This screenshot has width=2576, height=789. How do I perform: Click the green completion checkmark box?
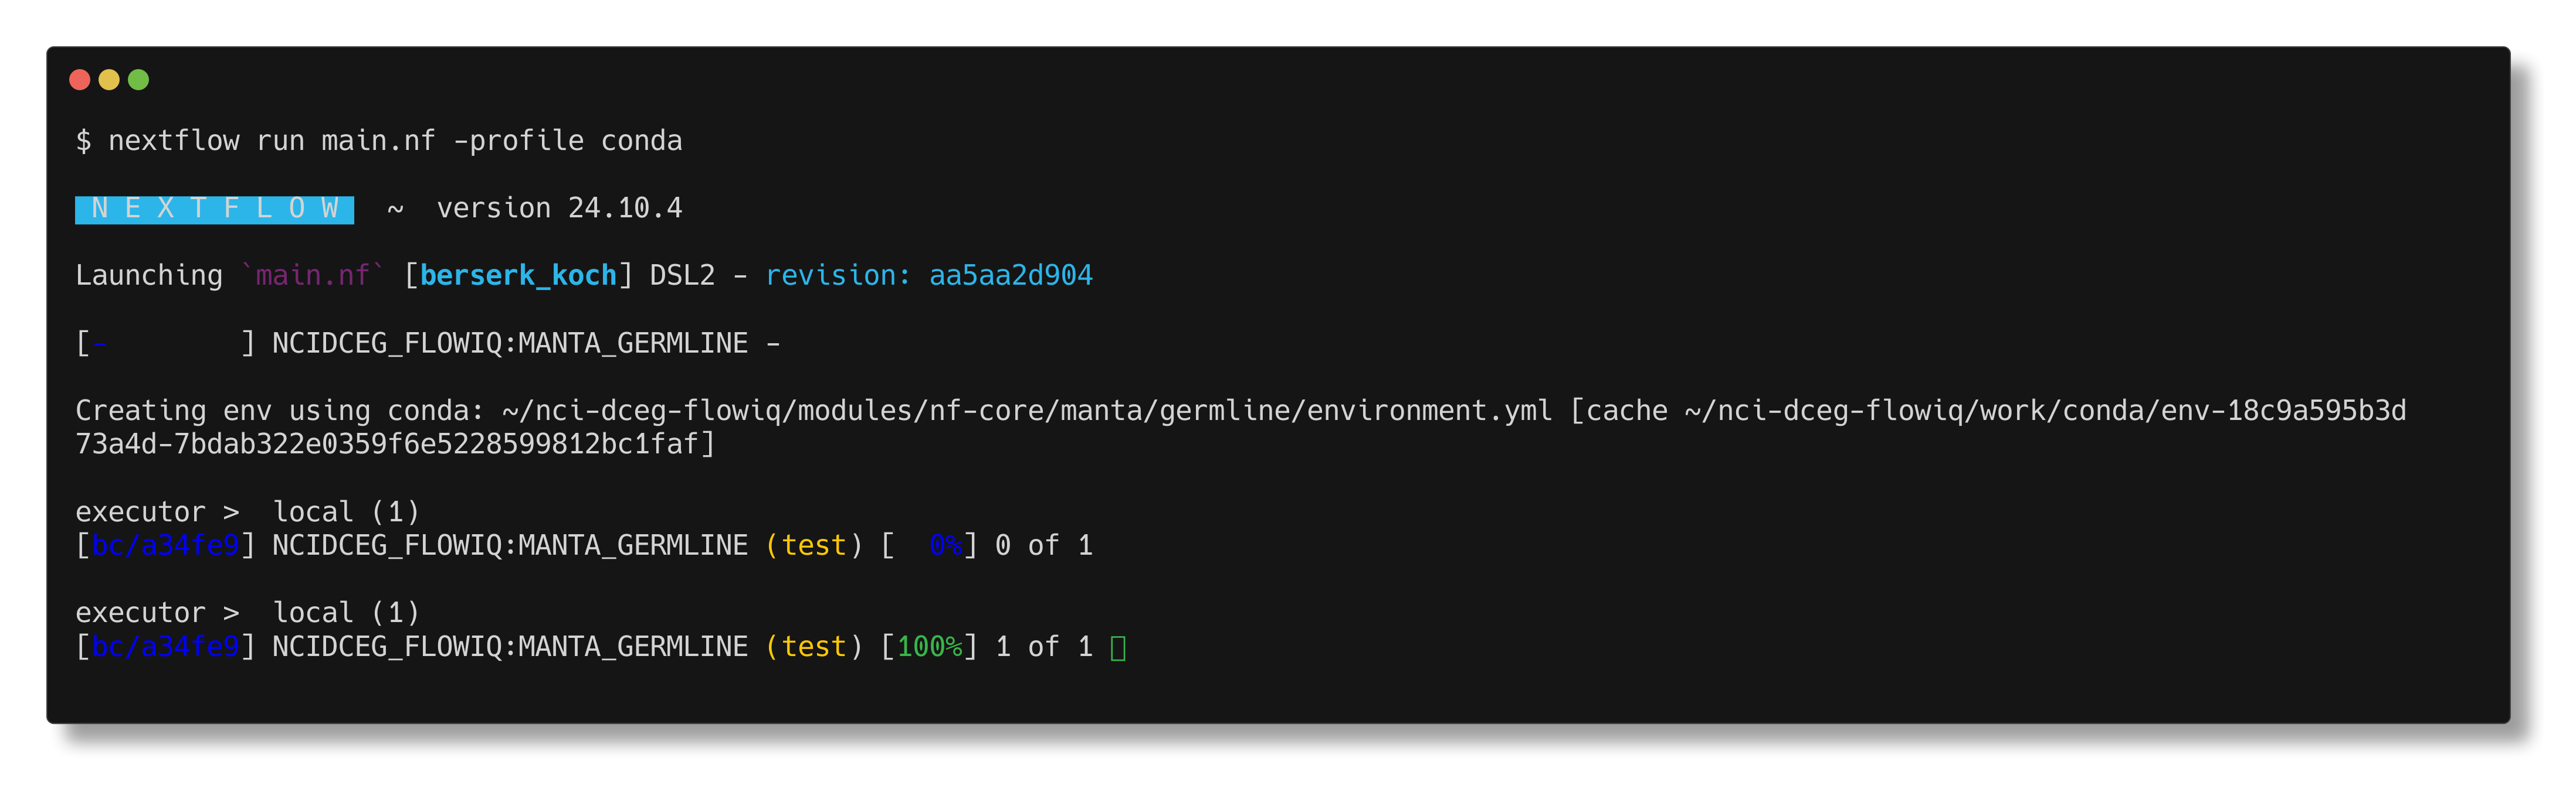[x=1118, y=648]
